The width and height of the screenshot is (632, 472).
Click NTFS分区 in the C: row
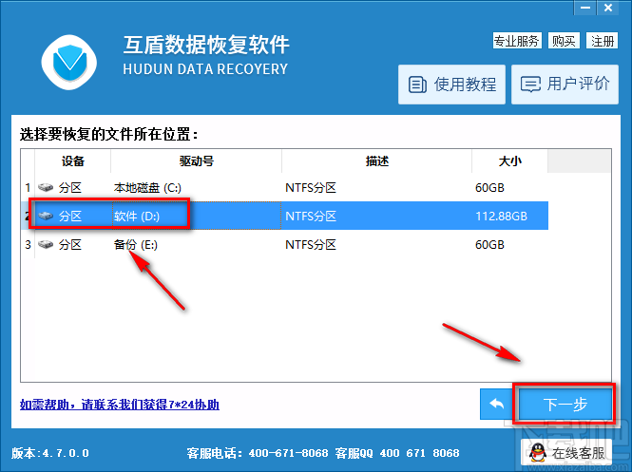point(311,188)
